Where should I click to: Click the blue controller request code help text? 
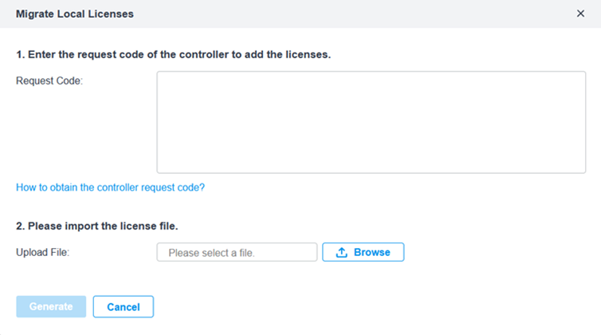110,187
